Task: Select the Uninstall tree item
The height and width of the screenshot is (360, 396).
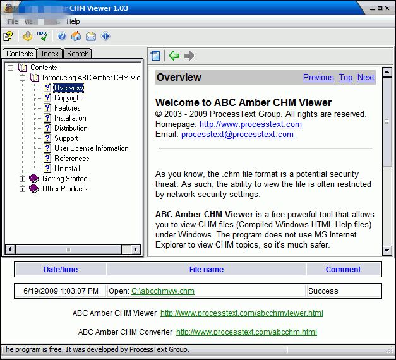Action: (x=67, y=169)
